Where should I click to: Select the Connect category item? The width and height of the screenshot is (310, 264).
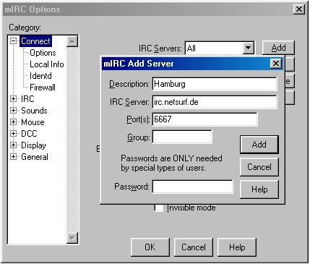[35, 41]
